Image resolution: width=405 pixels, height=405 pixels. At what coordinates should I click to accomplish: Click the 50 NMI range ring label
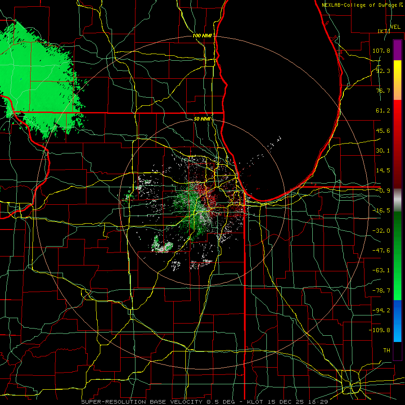(202, 119)
